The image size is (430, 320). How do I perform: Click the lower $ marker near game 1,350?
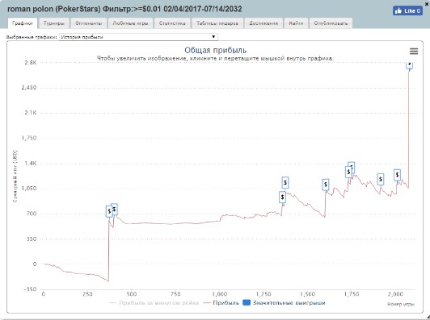tap(282, 197)
